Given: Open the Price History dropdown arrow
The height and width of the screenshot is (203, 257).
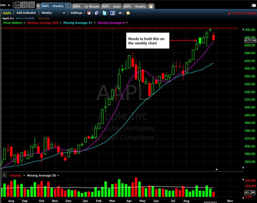Looking at the screenshot, I should click(x=24, y=23).
